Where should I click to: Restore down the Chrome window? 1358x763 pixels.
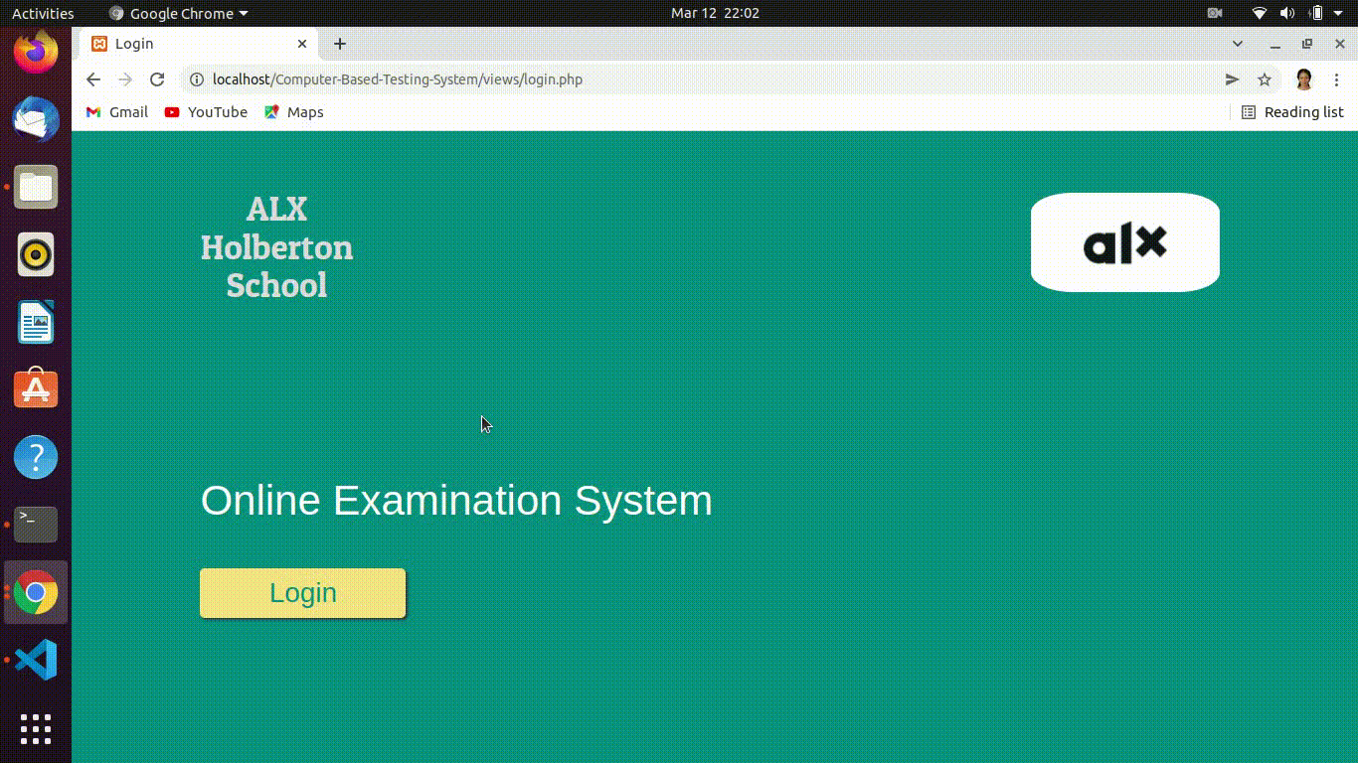tap(1307, 44)
